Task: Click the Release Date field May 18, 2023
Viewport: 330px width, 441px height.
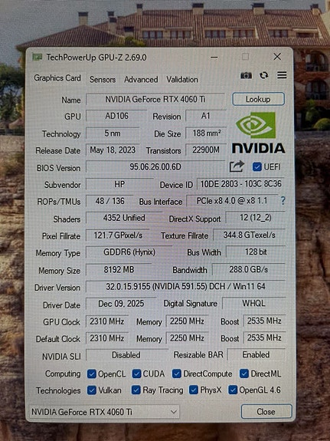Action: pyautogui.click(x=113, y=150)
